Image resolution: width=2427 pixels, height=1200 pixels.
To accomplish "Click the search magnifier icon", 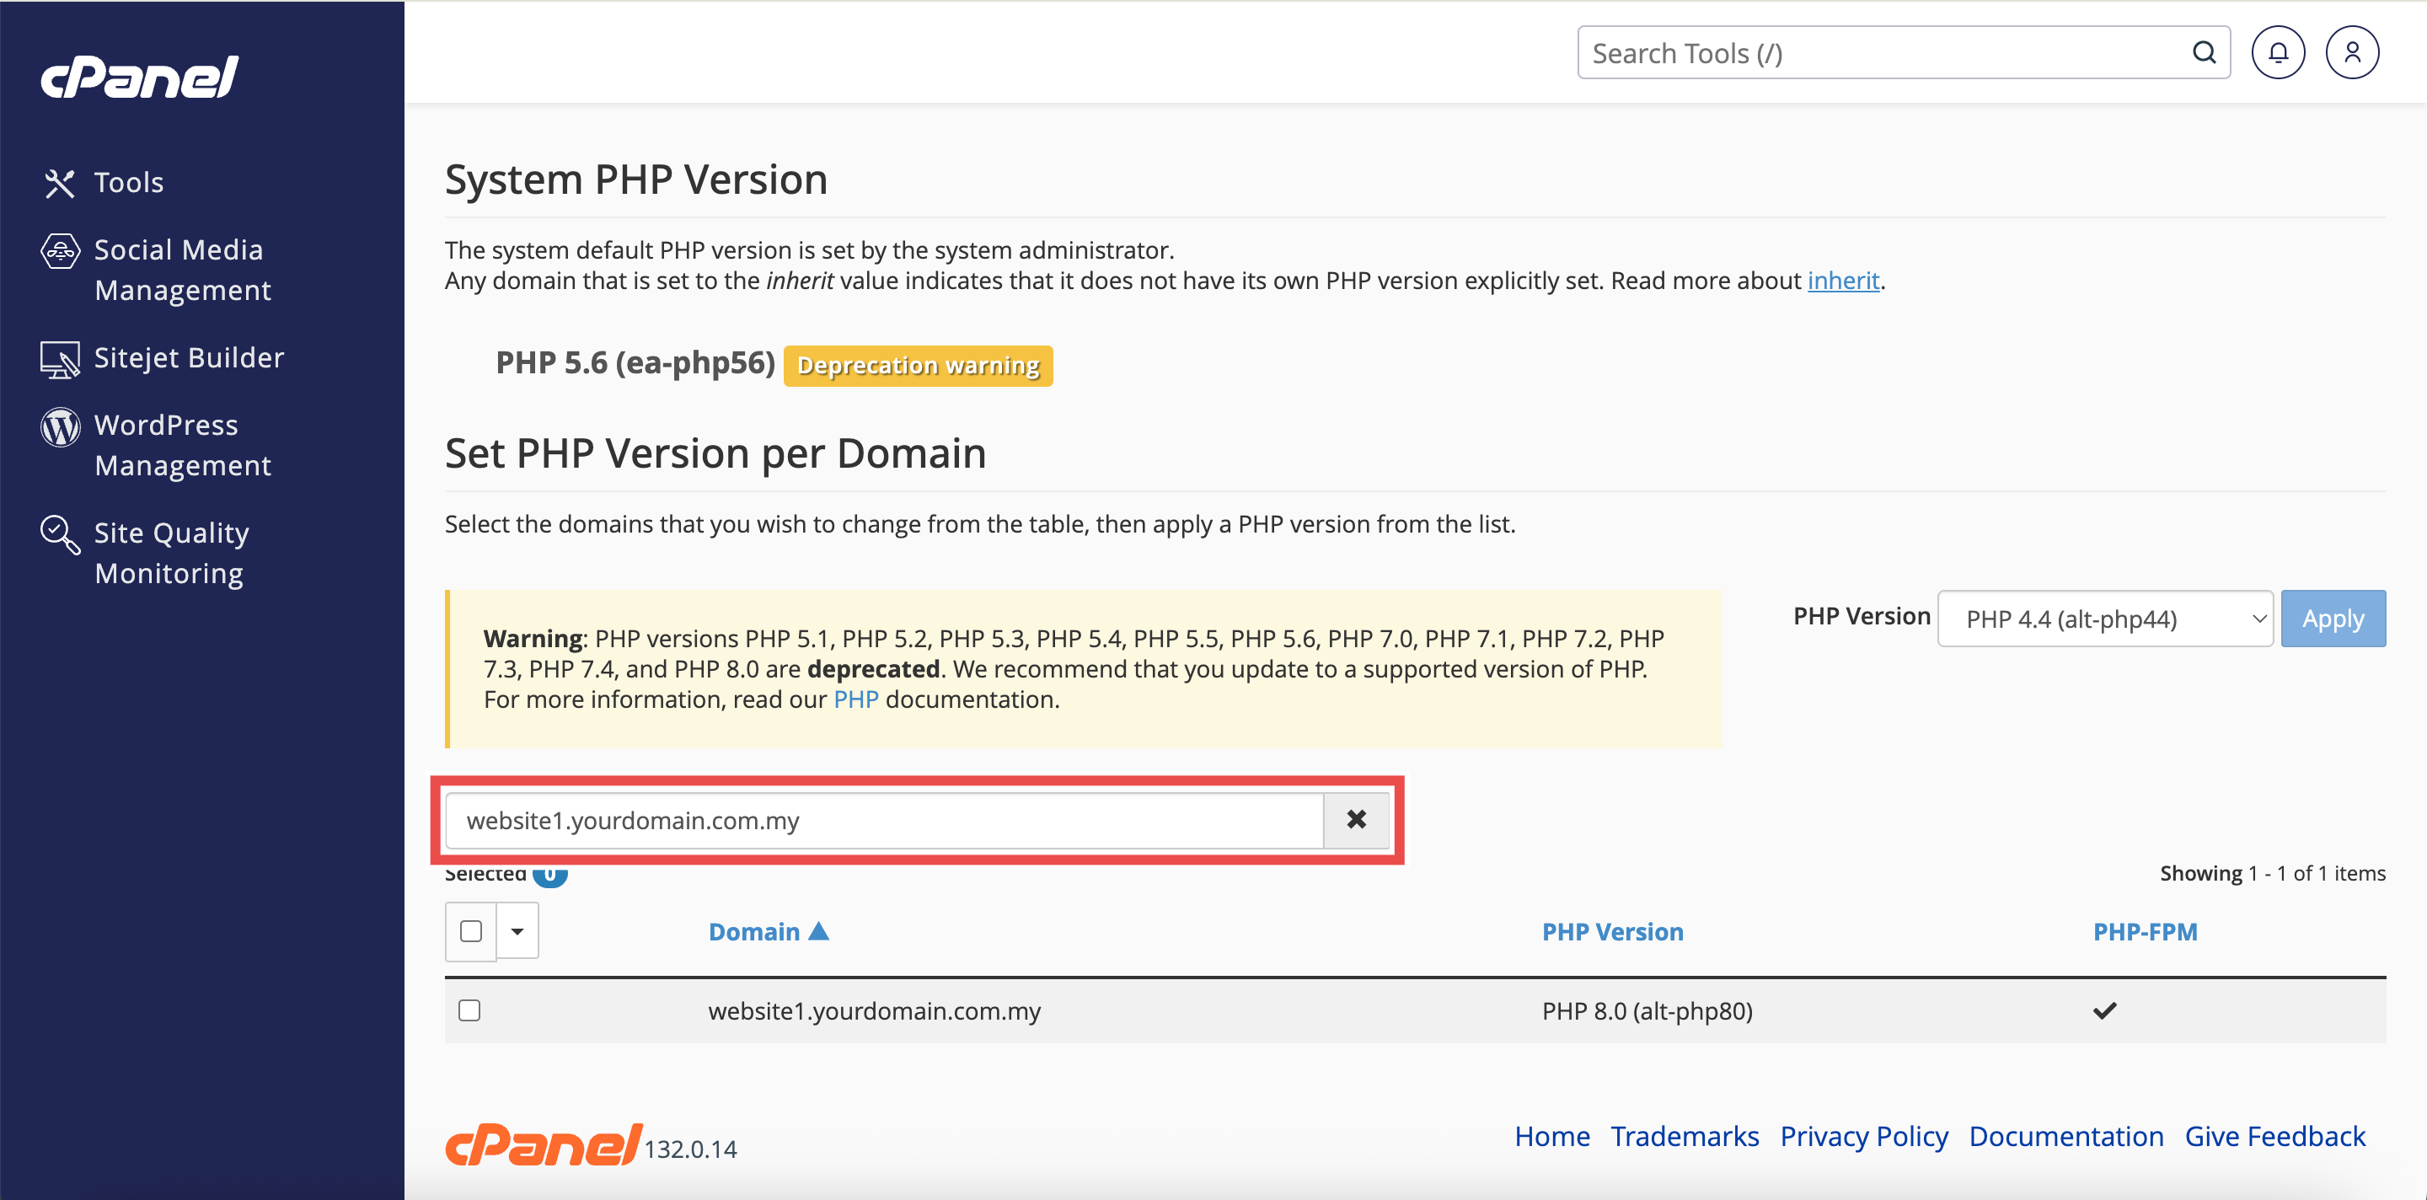I will click(x=2204, y=53).
